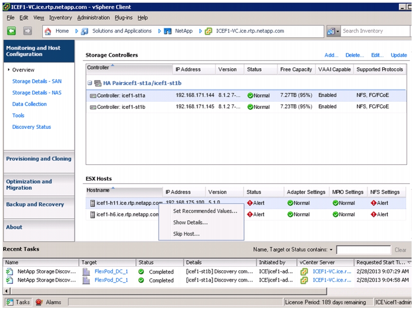This screenshot has height=322, width=415.
Task: Click the Recent Tasks horizontal scrollbar left arrow
Action: coord(6,291)
